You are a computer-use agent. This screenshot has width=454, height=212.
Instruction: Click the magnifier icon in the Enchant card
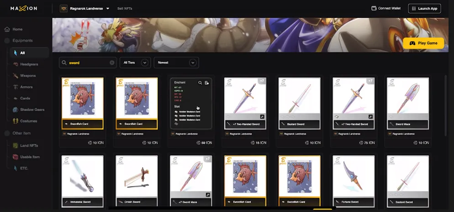pos(200,83)
